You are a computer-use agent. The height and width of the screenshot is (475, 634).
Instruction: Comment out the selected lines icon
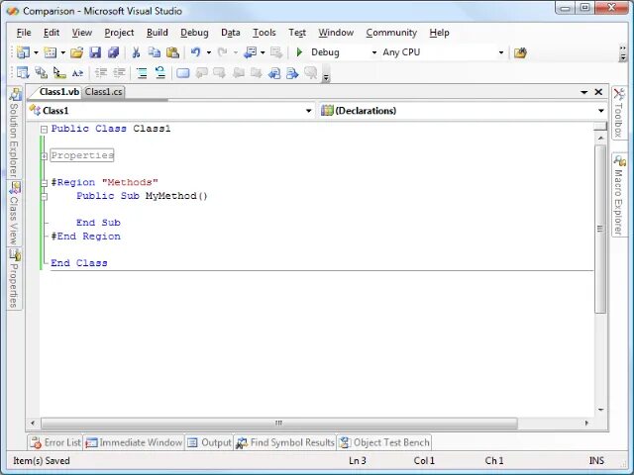(x=142, y=73)
